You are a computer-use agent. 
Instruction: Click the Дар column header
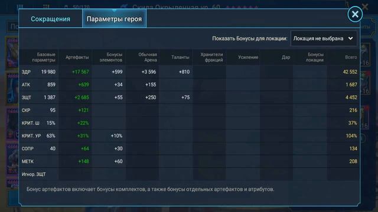coord(286,57)
